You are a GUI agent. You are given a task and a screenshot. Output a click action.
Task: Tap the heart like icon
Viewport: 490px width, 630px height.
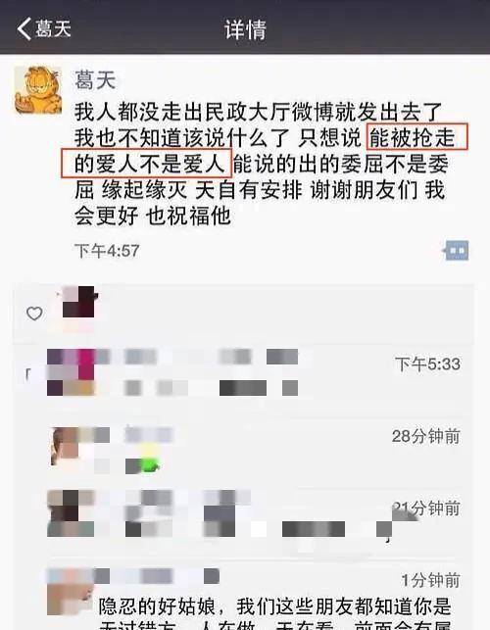34,314
